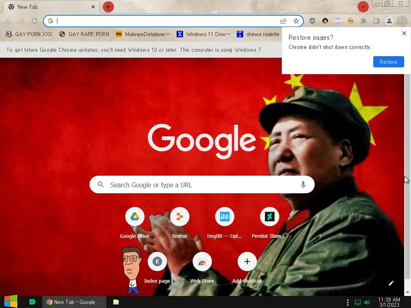Screen dimensions: 411x308
Task: Open the three-dot Chrome menu
Action: 402,21
